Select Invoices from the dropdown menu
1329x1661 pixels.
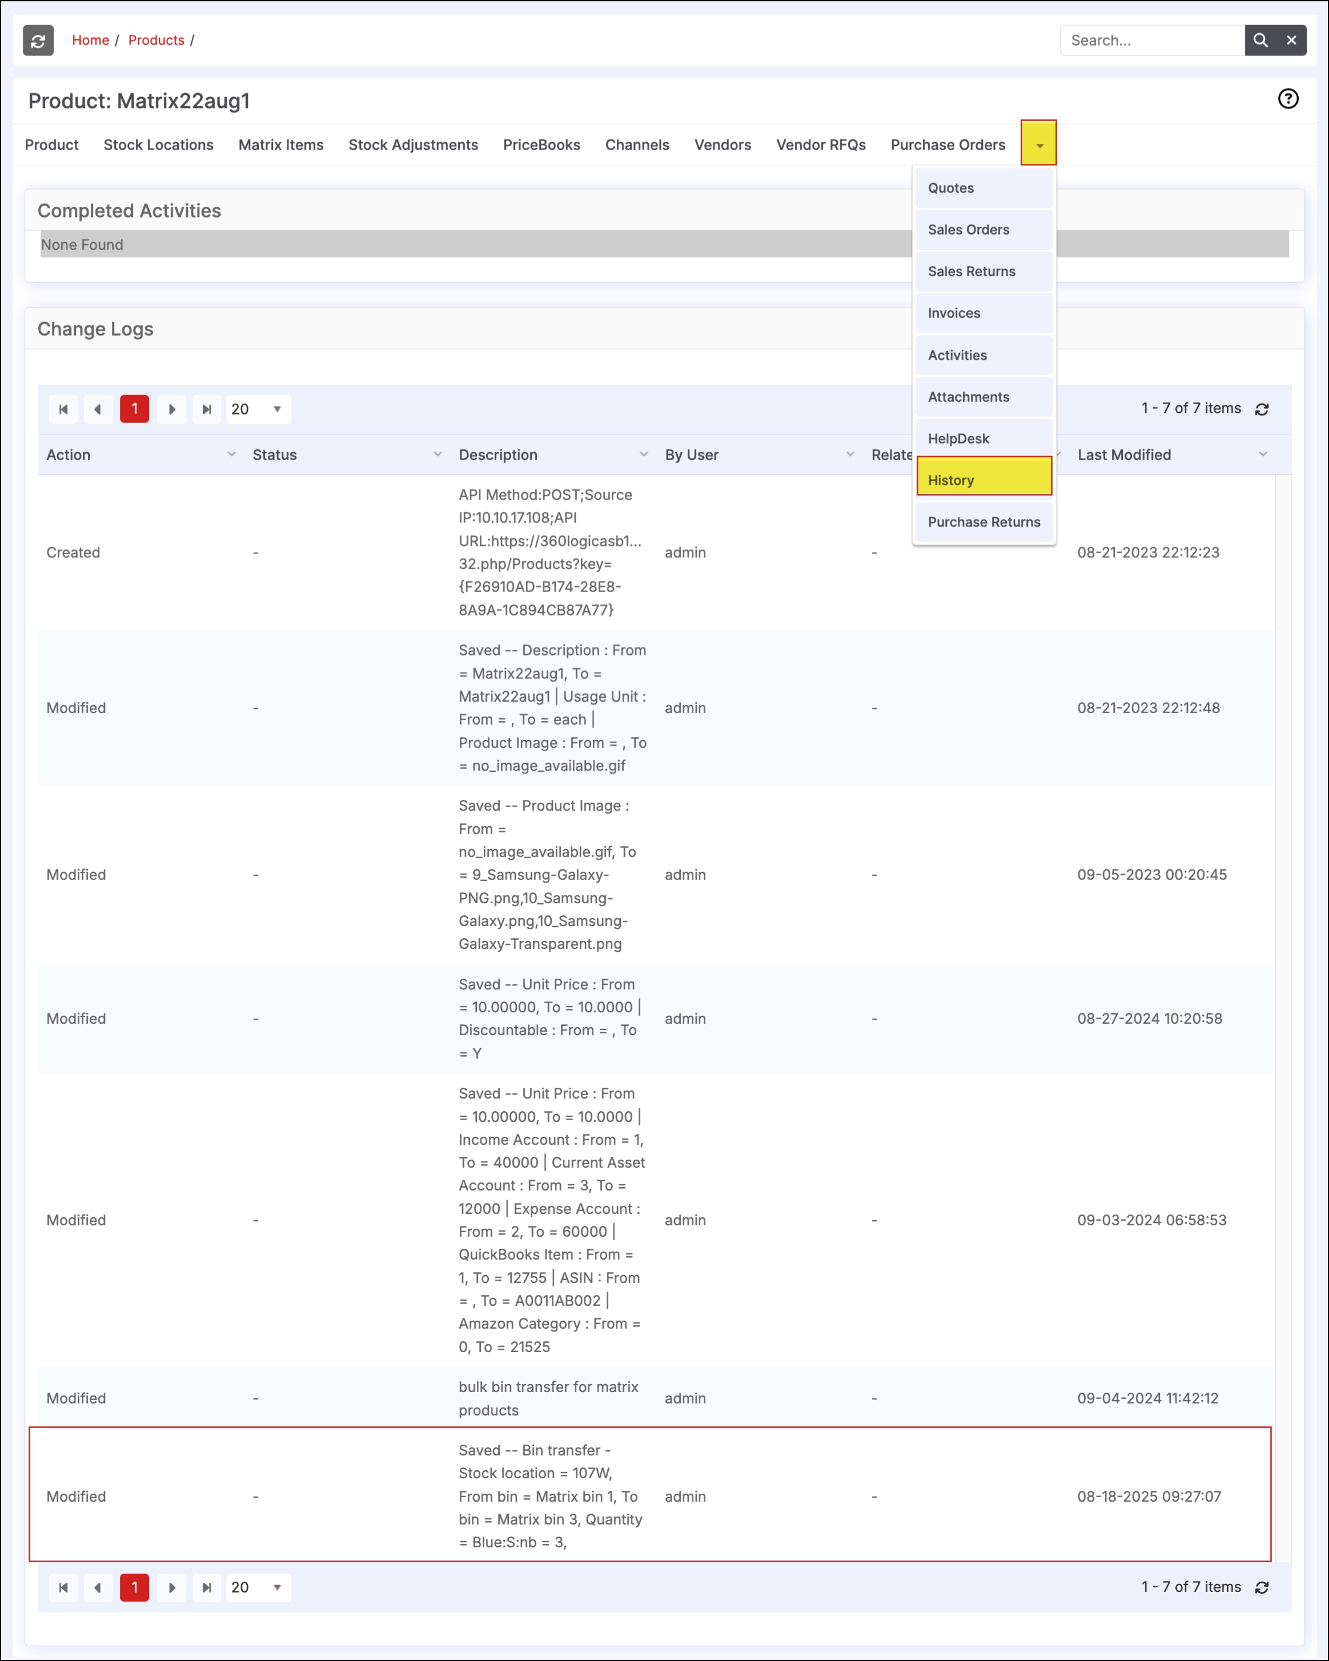[984, 313]
